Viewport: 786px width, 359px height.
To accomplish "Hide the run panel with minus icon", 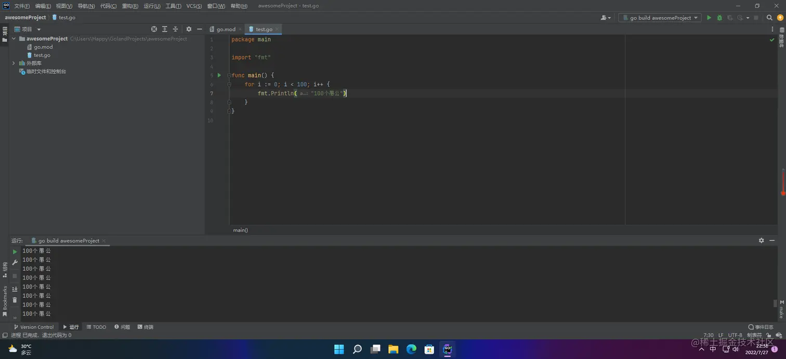I will click(x=772, y=241).
